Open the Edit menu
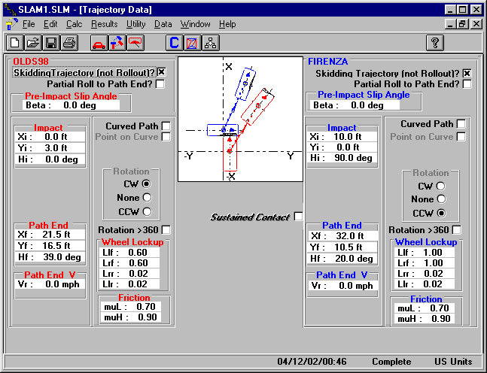The height and width of the screenshot is (373, 487). pyautogui.click(x=50, y=24)
